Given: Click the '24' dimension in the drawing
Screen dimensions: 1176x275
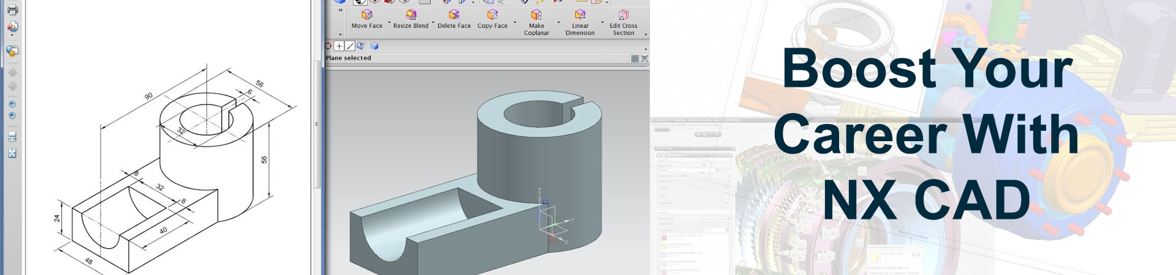Looking at the screenshot, I should pos(58,218).
